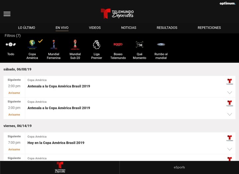Tap the sábado, 06/08/19 date header
Image resolution: width=239 pixels, height=174 pixels.
17,69
